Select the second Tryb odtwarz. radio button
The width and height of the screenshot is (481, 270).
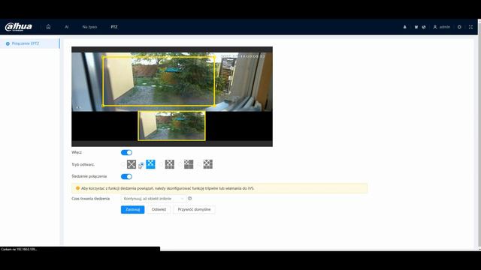click(x=142, y=164)
